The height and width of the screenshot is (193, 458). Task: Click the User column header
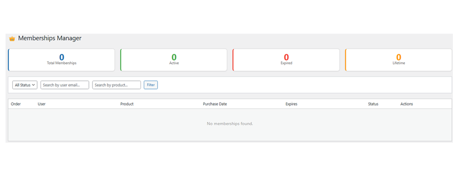point(42,104)
